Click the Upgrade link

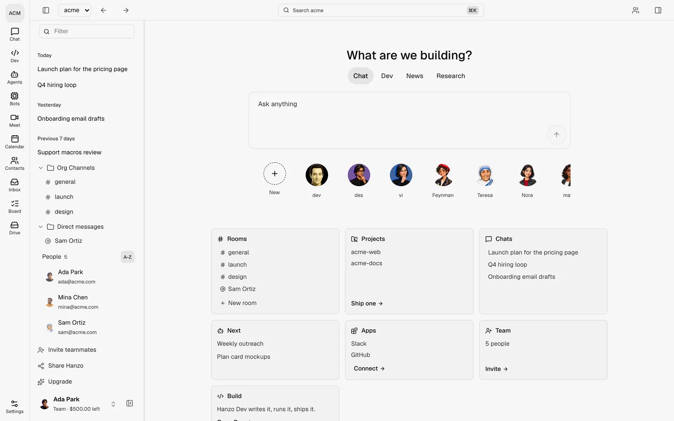point(55,382)
